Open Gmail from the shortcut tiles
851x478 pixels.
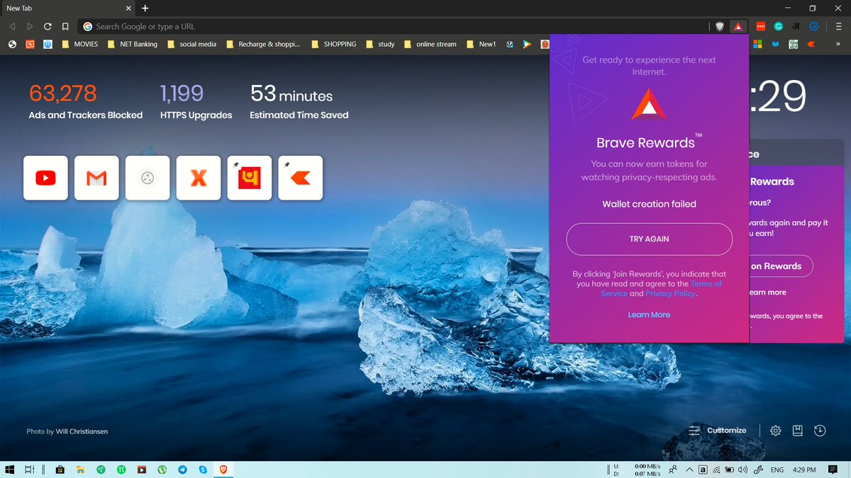tap(96, 178)
